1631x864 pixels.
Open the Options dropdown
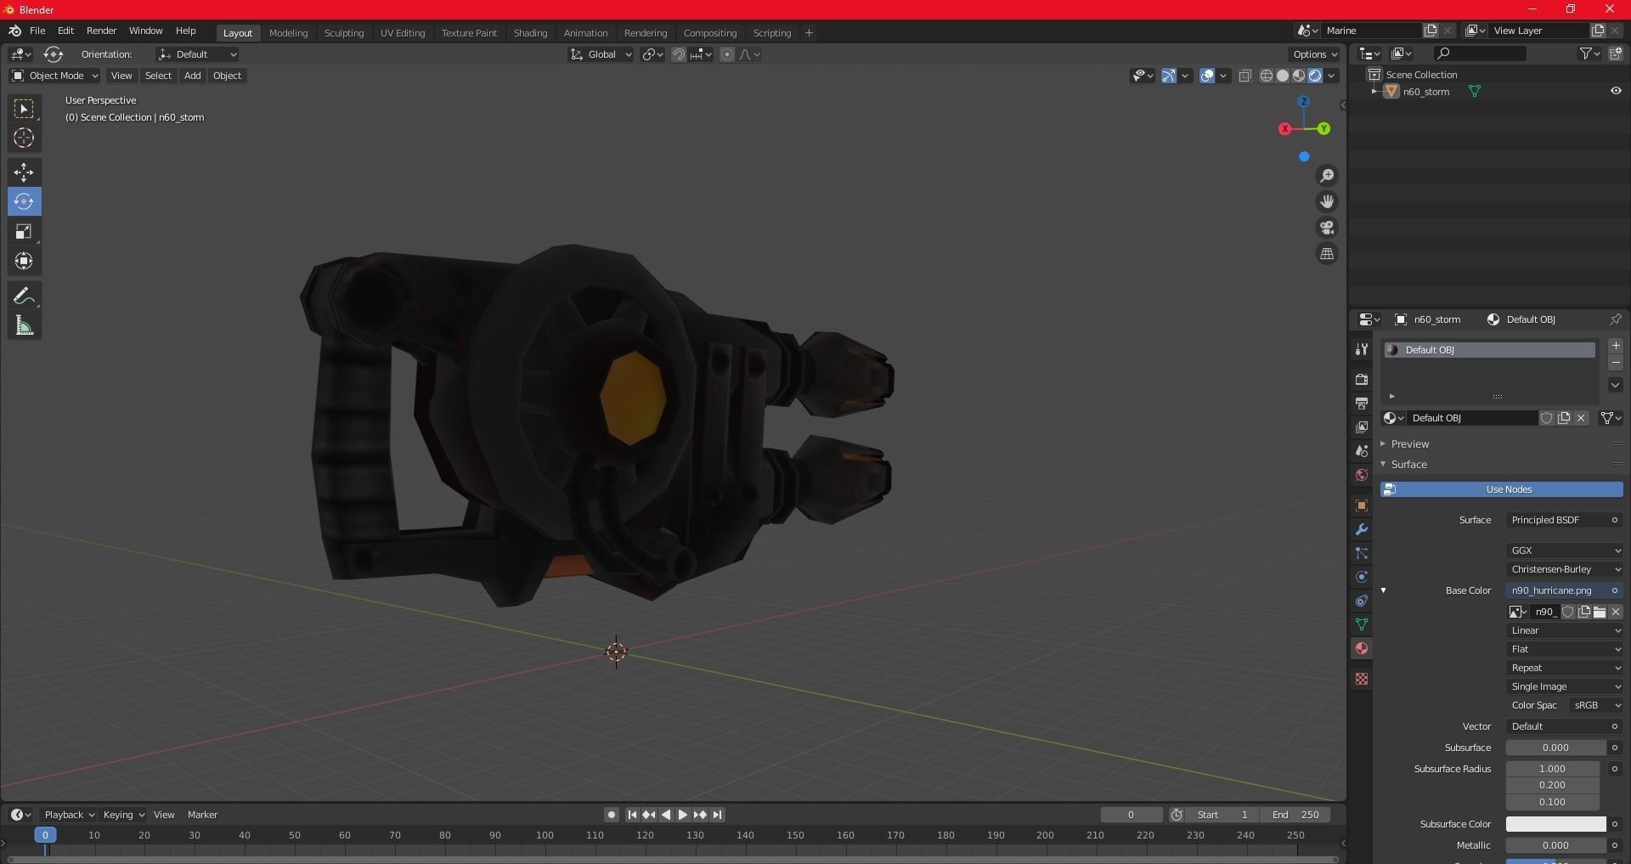pos(1315,54)
